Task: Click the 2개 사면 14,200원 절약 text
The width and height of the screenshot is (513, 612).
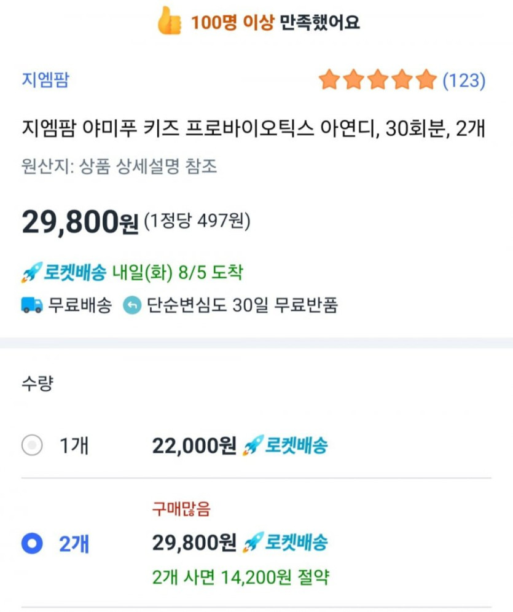Action: 241,577
